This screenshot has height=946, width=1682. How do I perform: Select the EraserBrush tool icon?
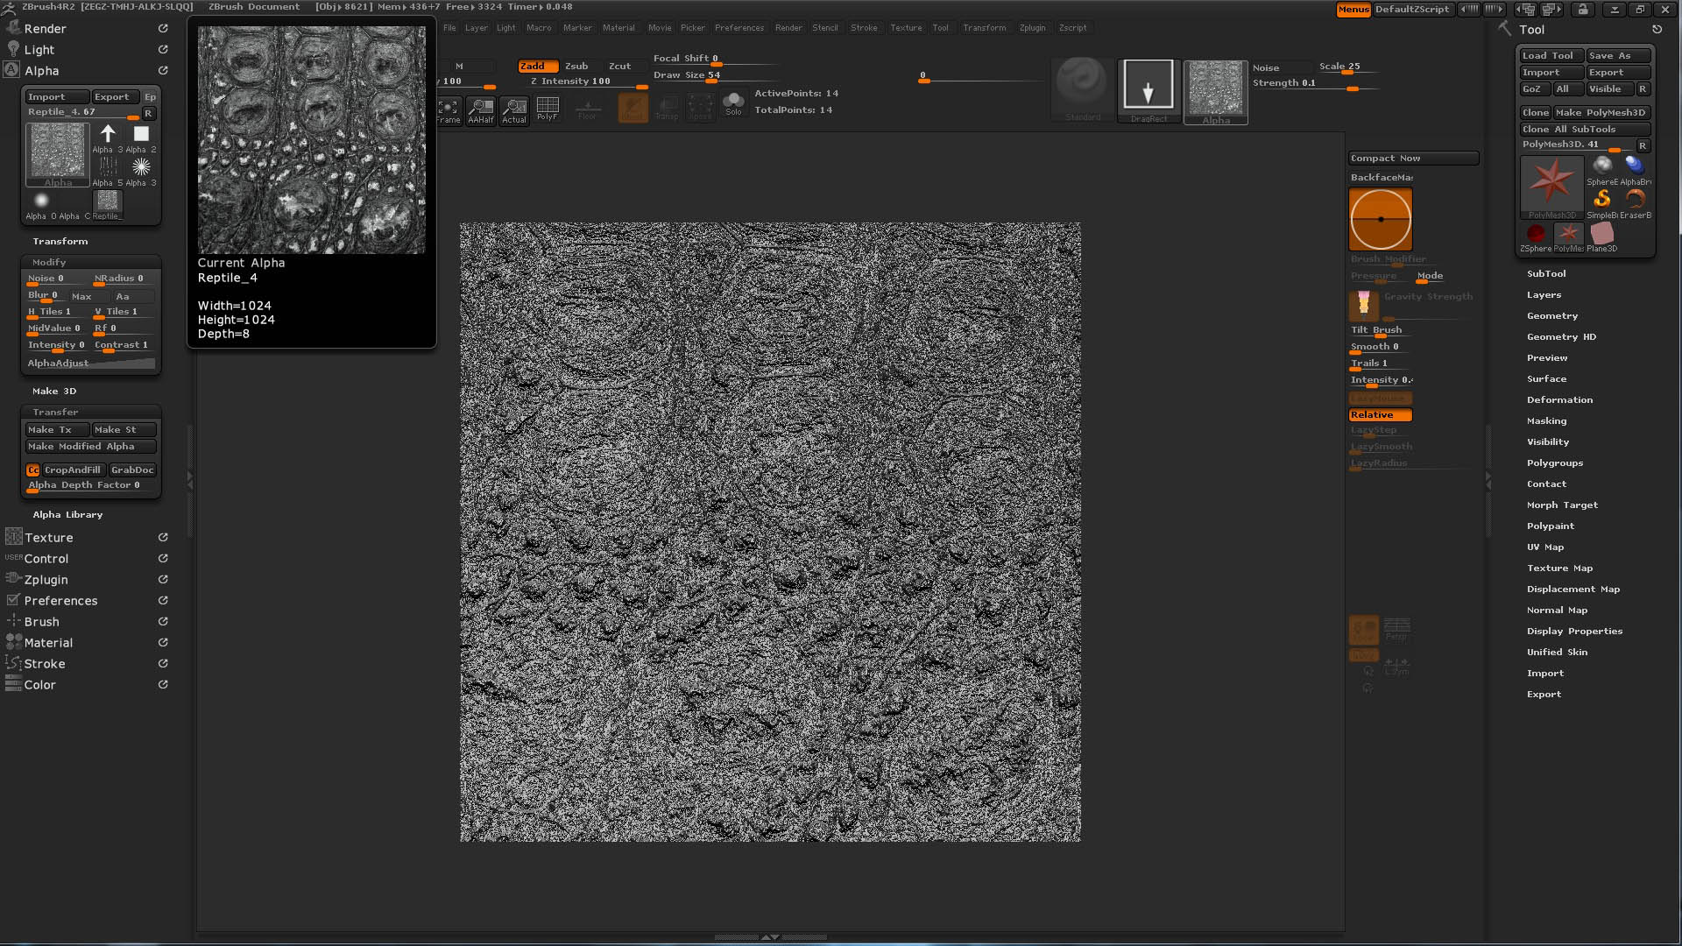pos(1635,203)
